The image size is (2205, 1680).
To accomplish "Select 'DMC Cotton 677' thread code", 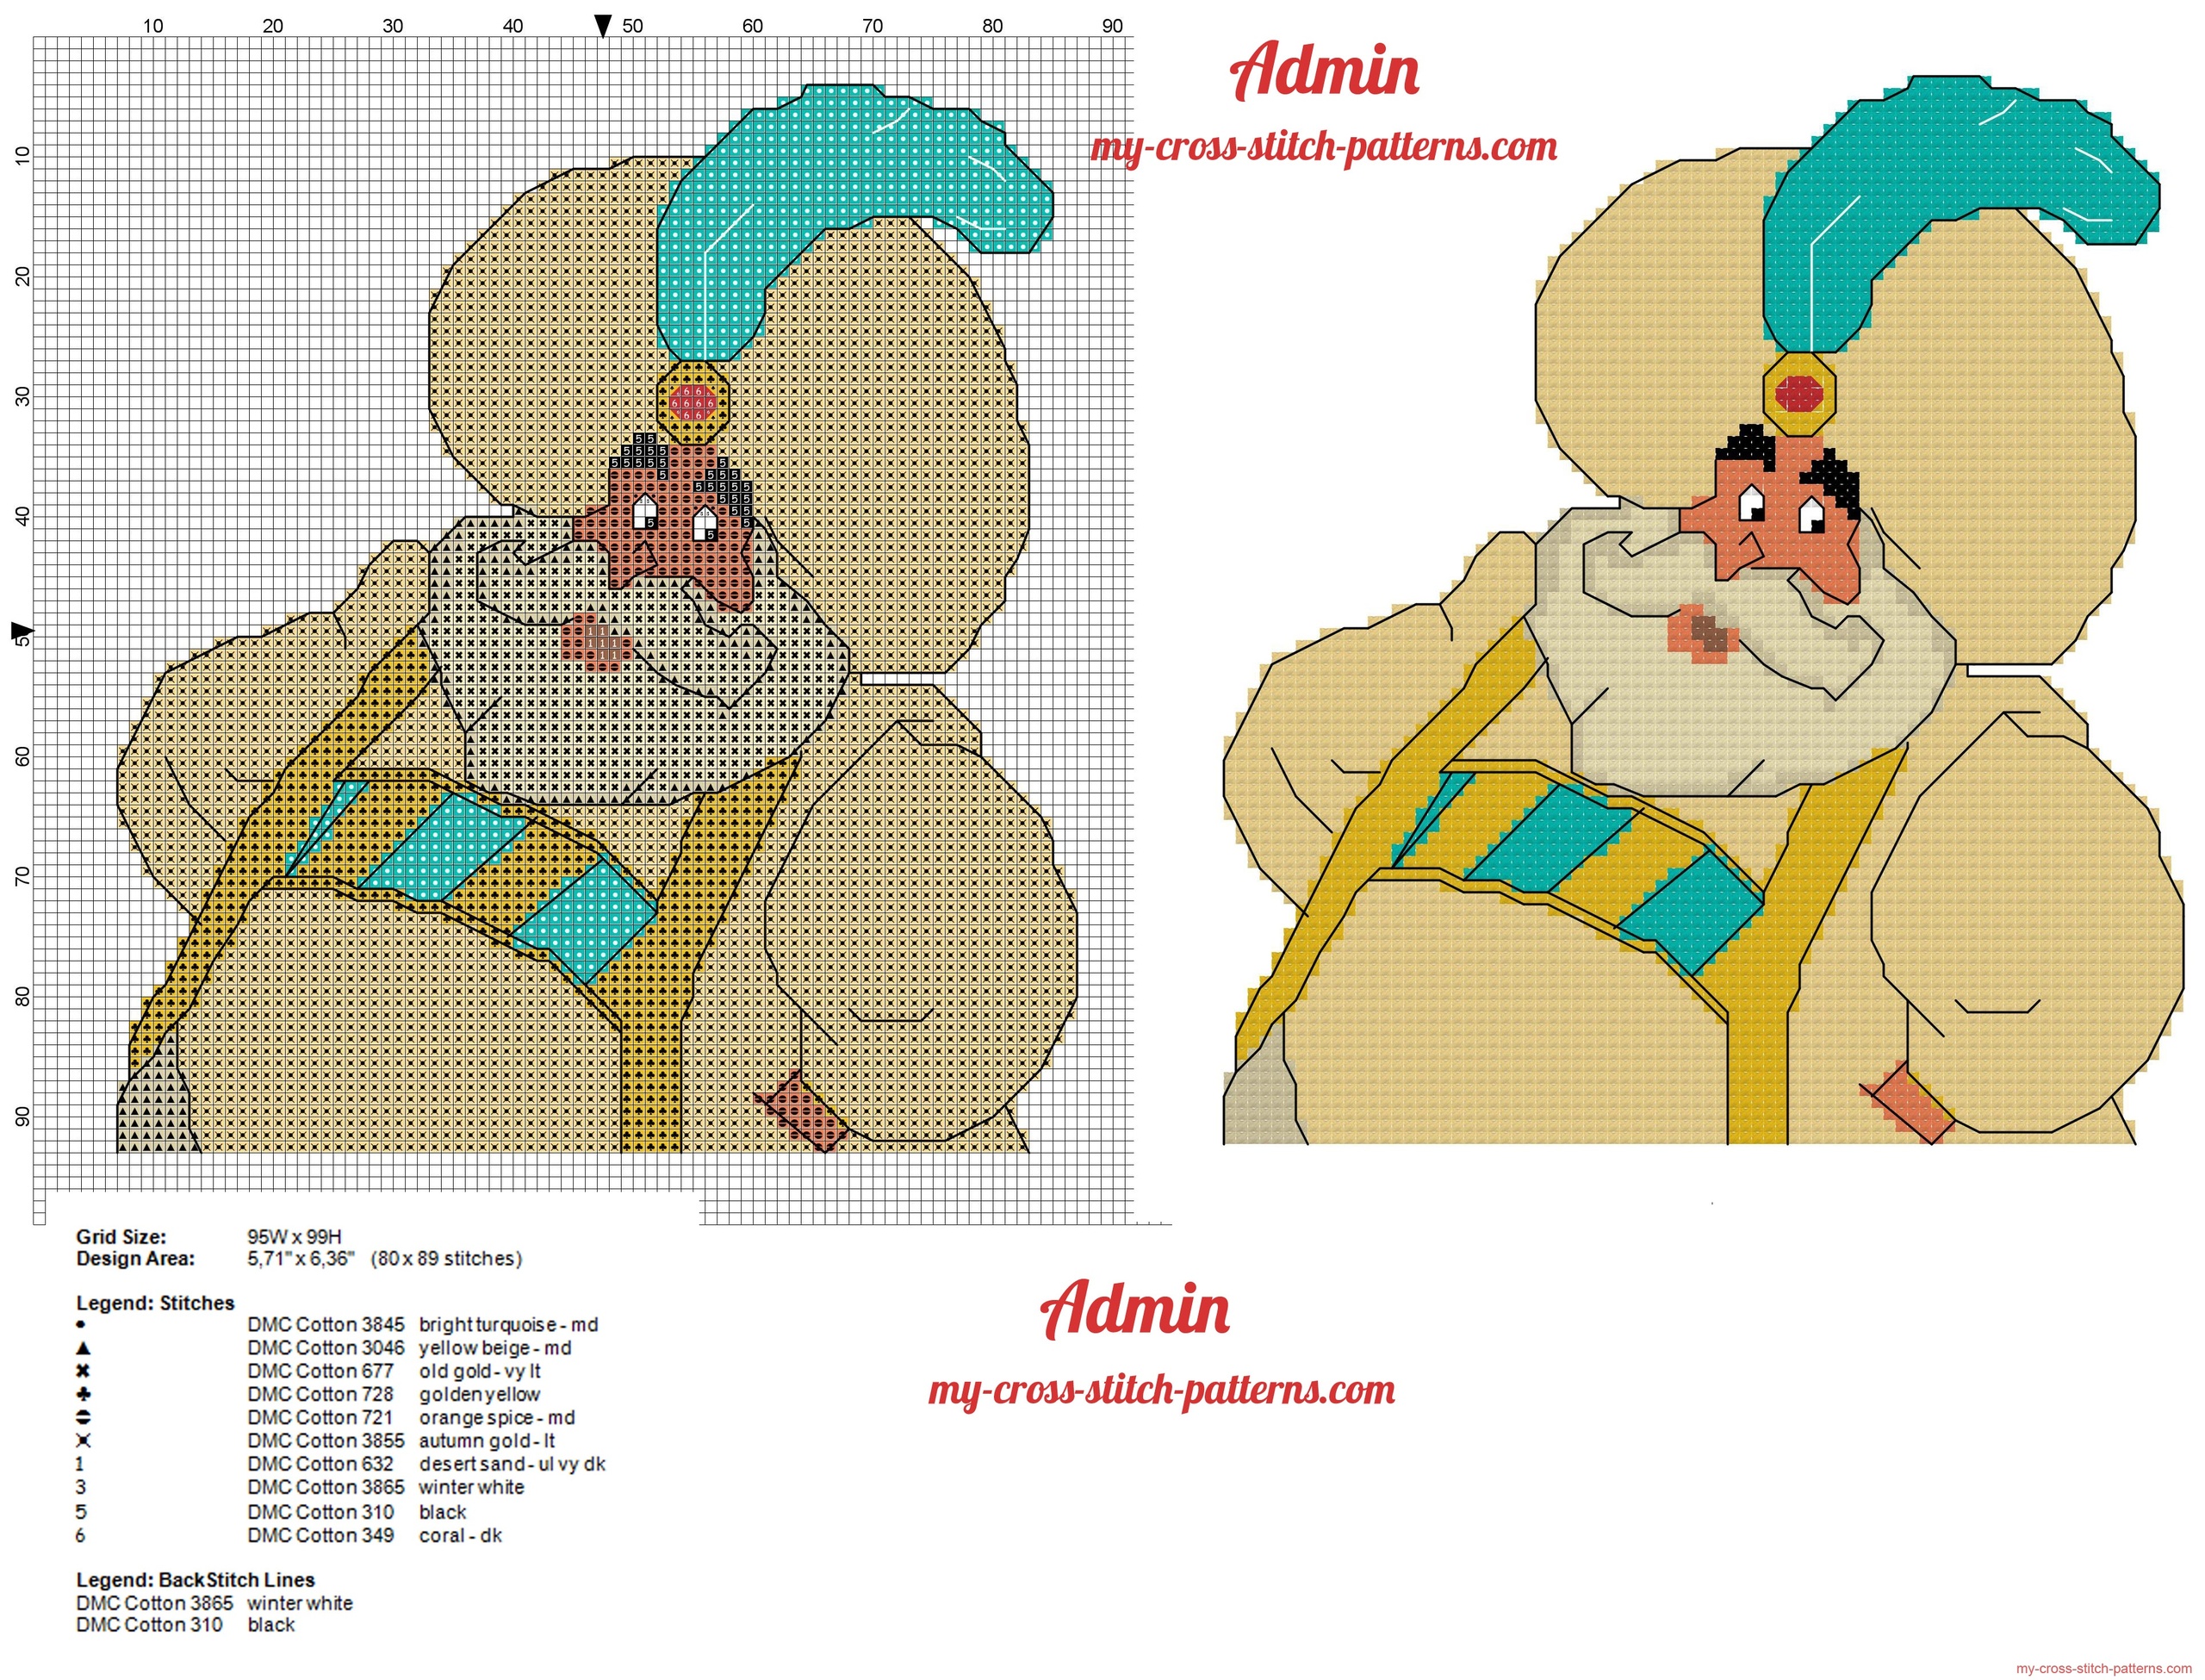I will [321, 1371].
